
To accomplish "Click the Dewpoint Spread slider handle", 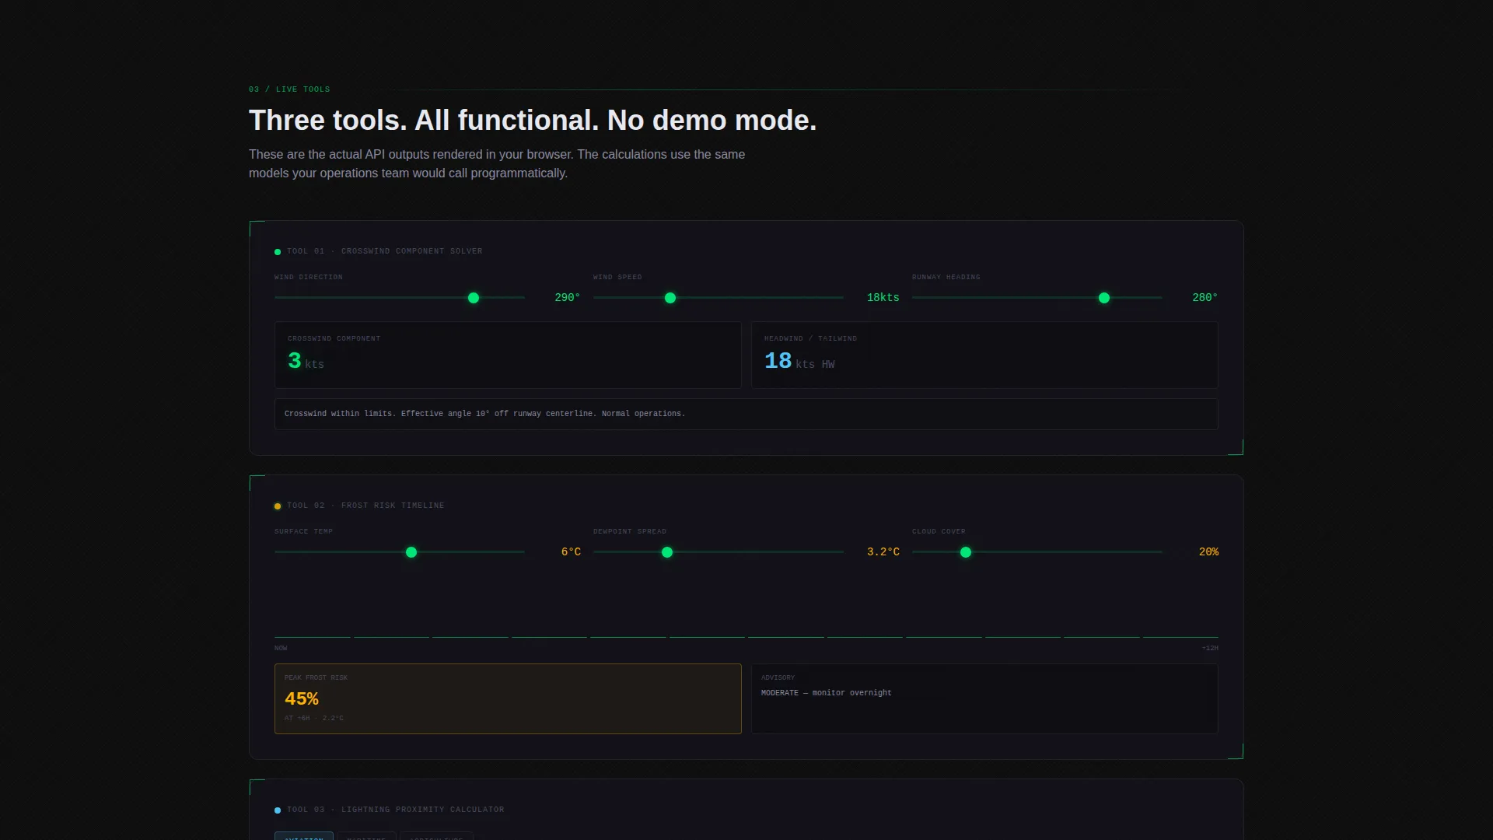I will (667, 552).
